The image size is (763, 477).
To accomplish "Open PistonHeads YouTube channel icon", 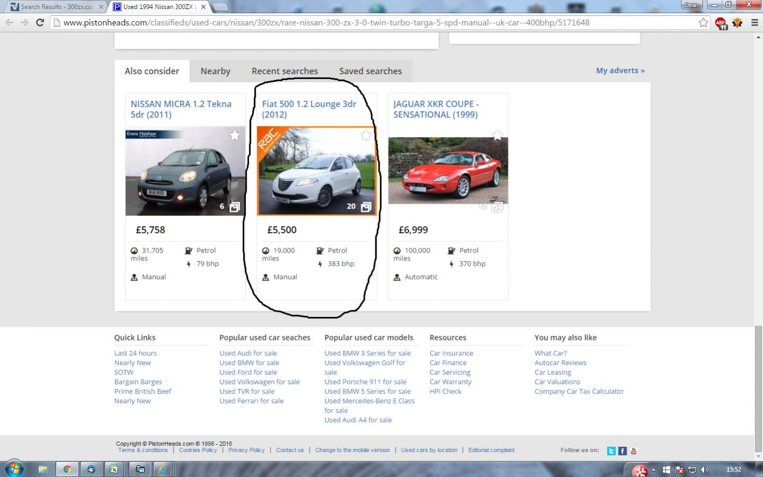I will pos(634,451).
